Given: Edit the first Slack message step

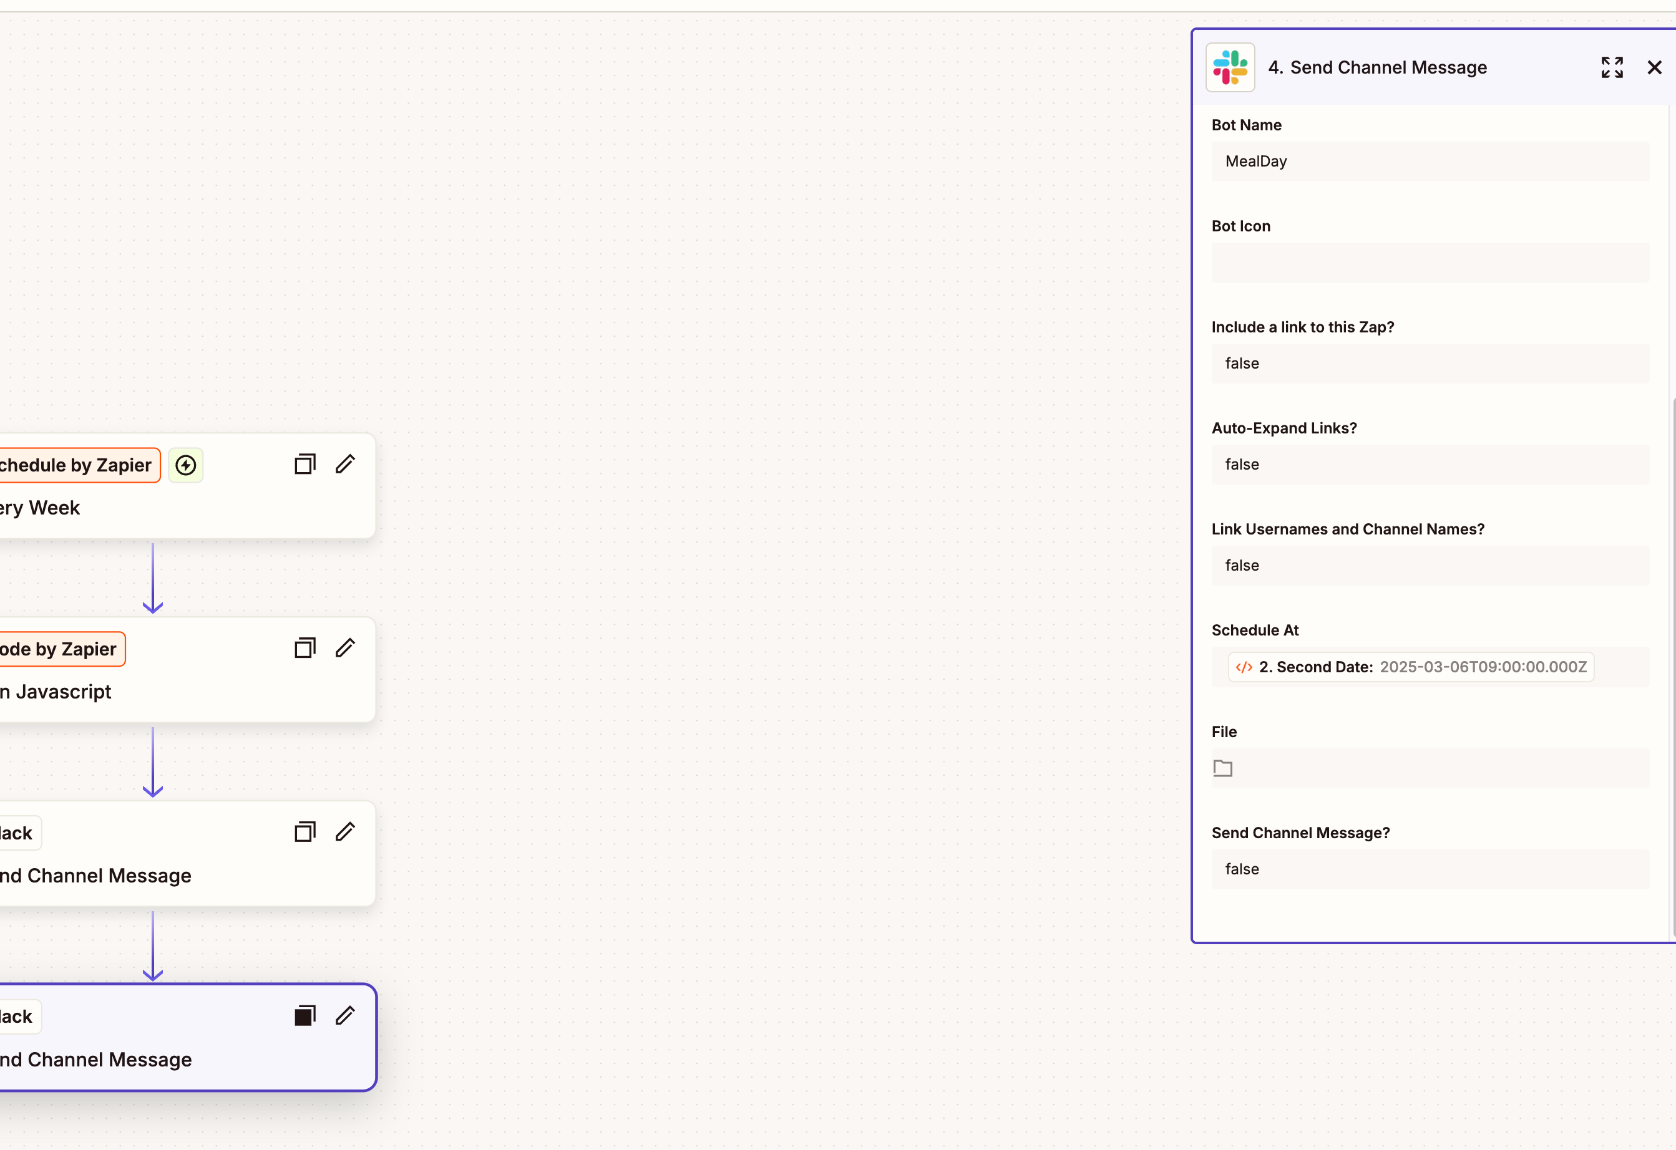Looking at the screenshot, I should [346, 832].
